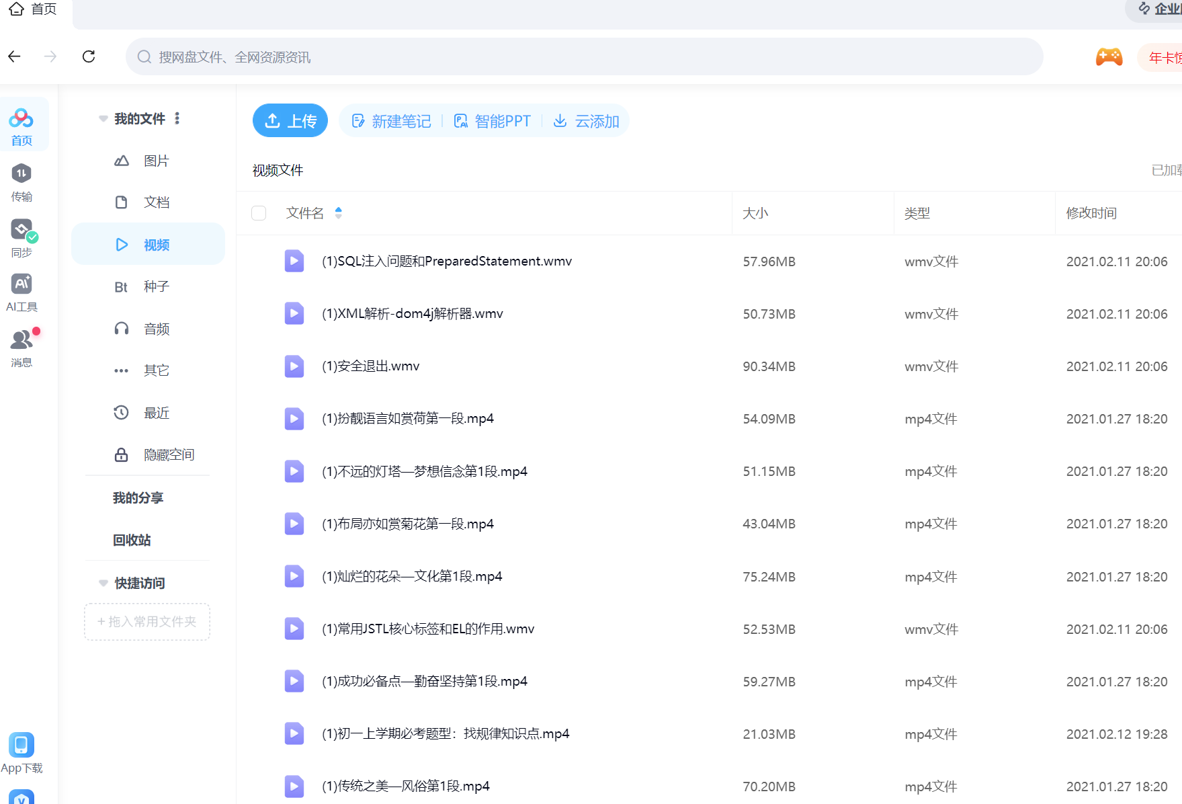Select the 同步 sync icon in sidebar
The width and height of the screenshot is (1182, 804).
click(21, 238)
